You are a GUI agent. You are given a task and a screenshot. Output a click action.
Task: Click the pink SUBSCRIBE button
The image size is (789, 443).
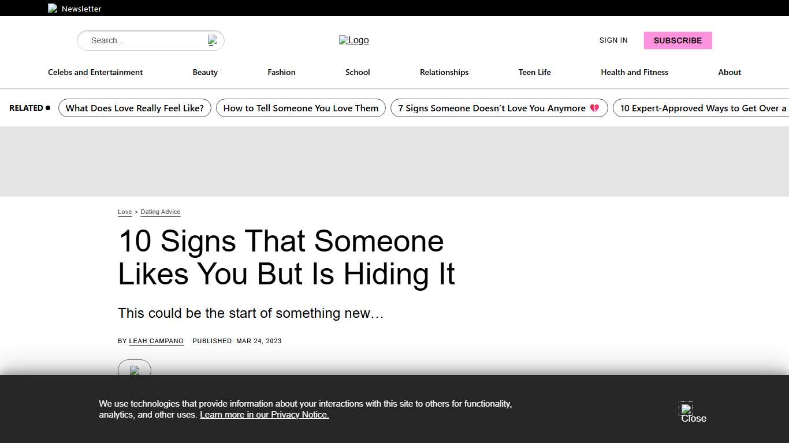pos(678,40)
